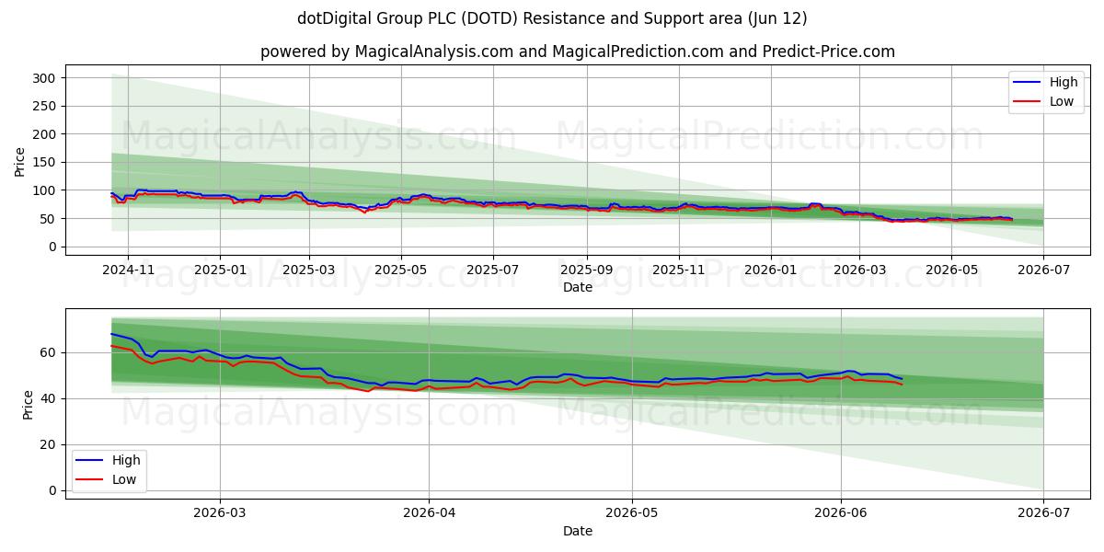Click the 2026-03 tick label on bottom chart
Screen dimensions: 1104x552
[221, 512]
